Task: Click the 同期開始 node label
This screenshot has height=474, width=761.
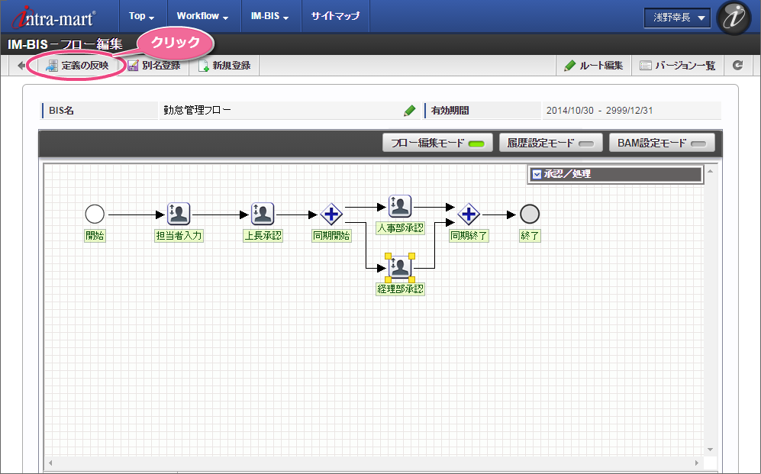Action: point(331,236)
